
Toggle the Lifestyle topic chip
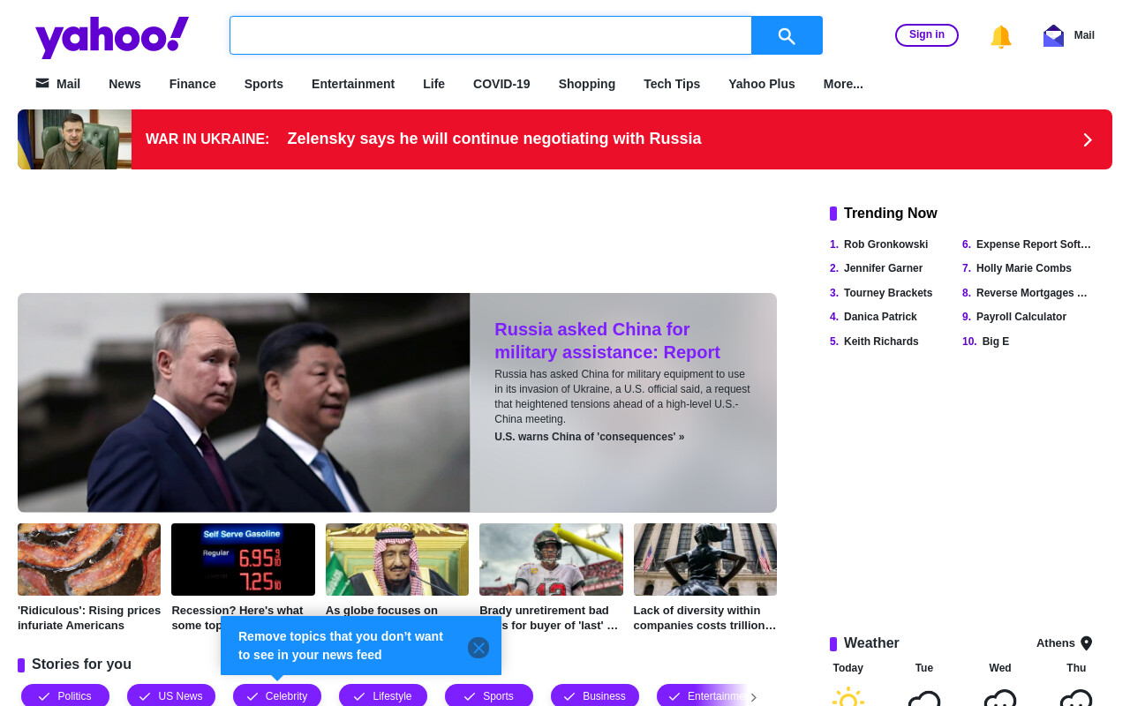tap(383, 695)
